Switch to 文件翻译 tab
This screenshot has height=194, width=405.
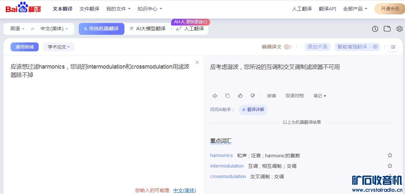tap(89, 9)
